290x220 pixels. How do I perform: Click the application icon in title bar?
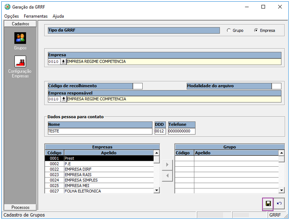pyautogui.click(x=7, y=7)
